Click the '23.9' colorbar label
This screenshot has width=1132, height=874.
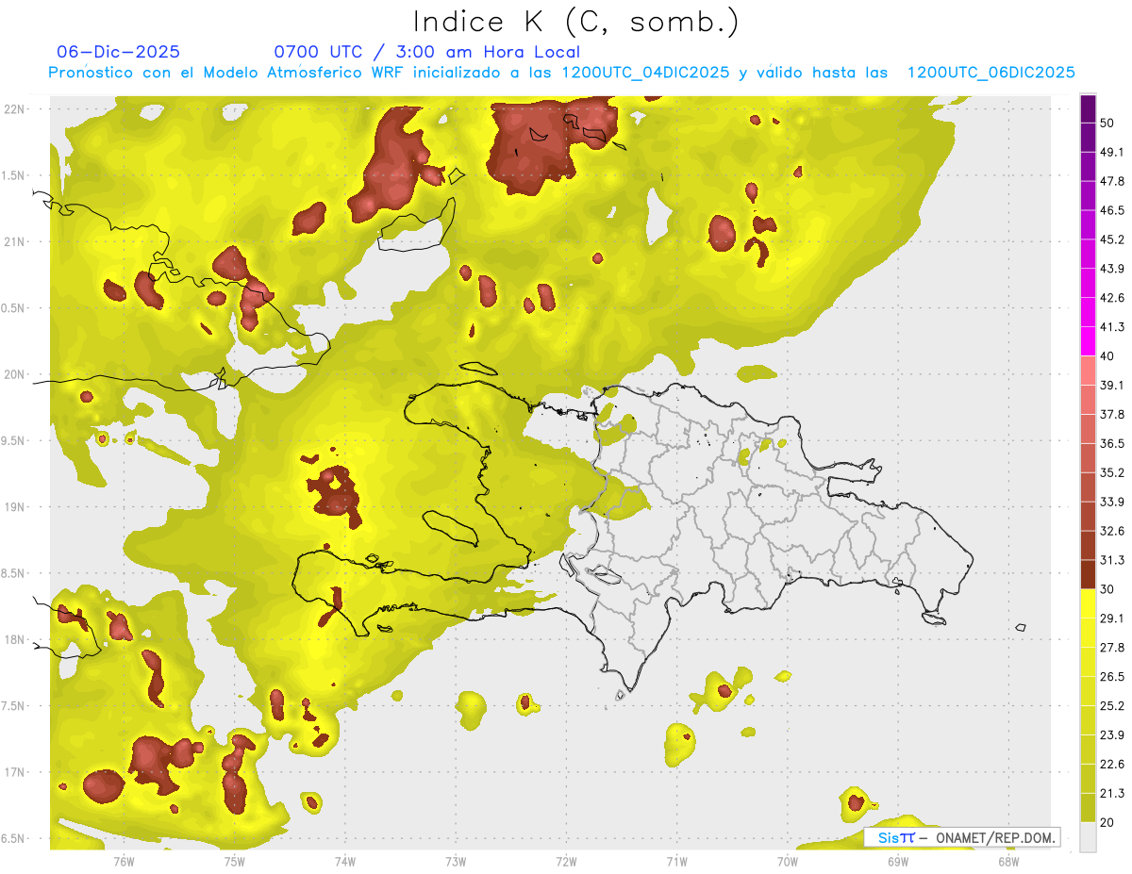1112,735
